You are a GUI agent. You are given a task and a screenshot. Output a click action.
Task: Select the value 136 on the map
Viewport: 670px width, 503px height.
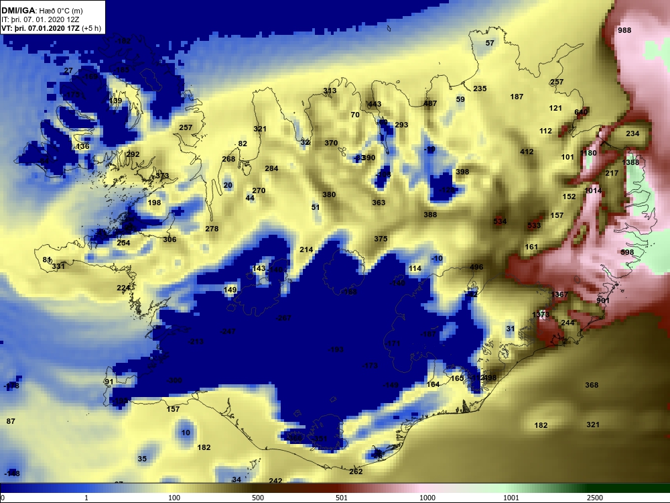pyautogui.click(x=82, y=146)
